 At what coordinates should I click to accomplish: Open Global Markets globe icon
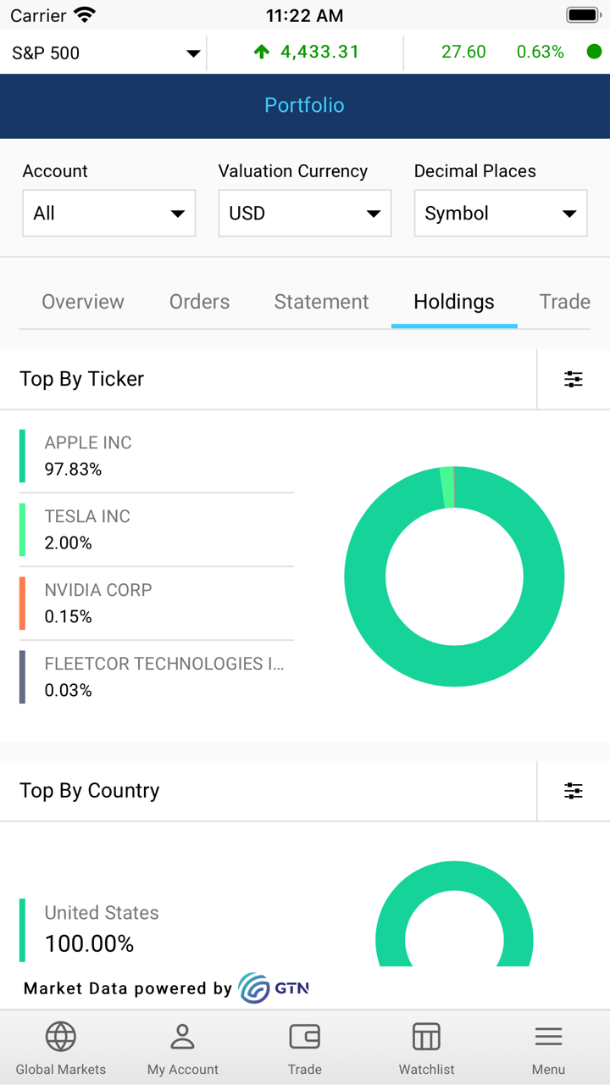point(61,1037)
